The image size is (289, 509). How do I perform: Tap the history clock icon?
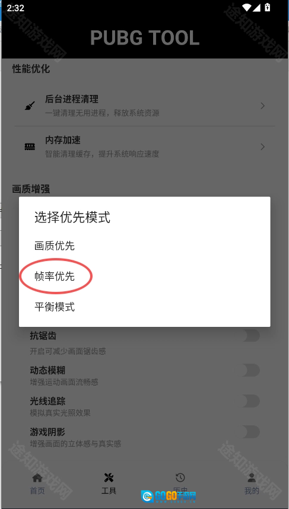click(x=180, y=478)
